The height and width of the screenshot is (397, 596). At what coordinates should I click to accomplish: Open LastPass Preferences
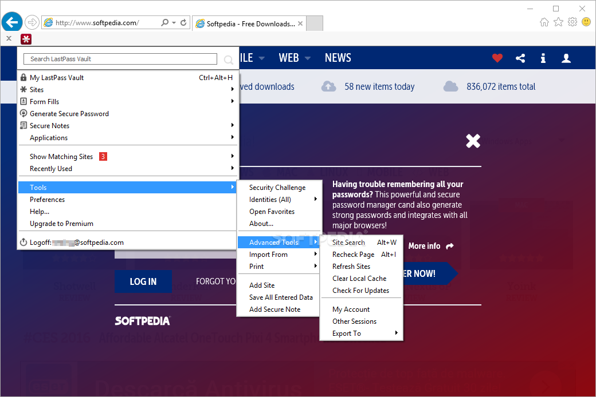pyautogui.click(x=128, y=200)
